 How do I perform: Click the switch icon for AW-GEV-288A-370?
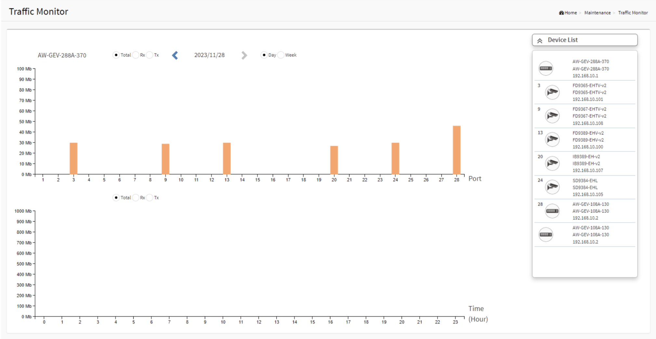click(x=545, y=68)
